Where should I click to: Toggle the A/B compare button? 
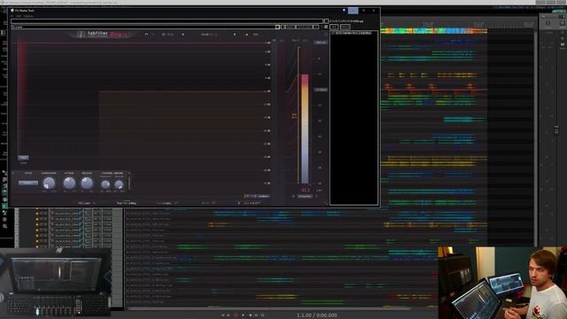[x=164, y=35]
